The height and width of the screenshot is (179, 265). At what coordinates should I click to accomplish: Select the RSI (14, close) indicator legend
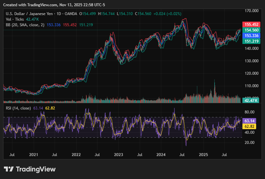19,108
